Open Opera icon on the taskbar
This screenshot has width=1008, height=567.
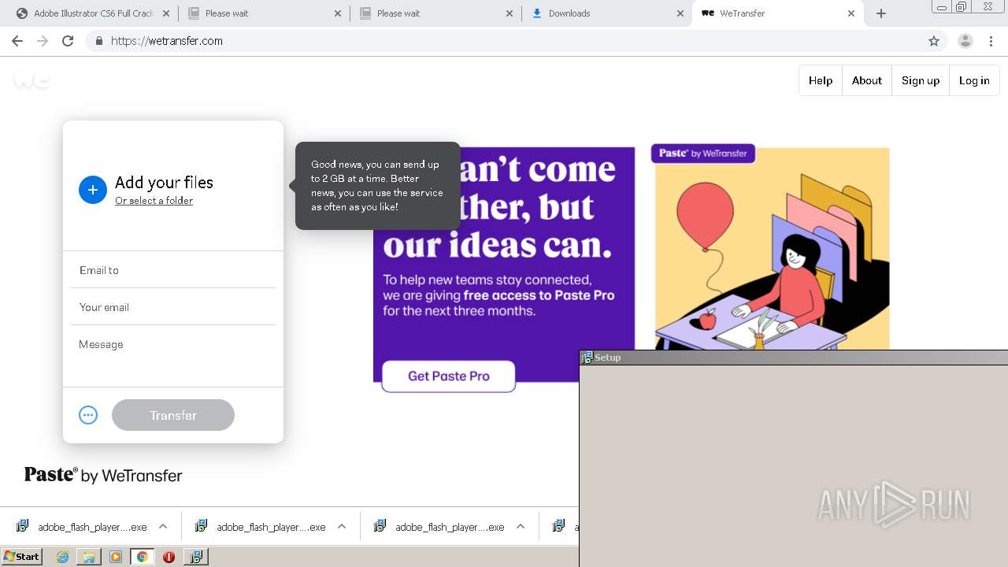(169, 557)
